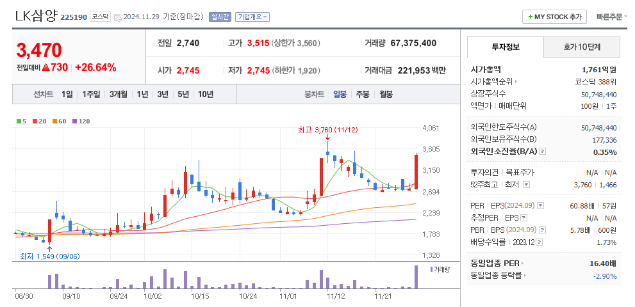The height and width of the screenshot is (307, 635).
Task: Click the stock code 225190
Action: [74, 17]
